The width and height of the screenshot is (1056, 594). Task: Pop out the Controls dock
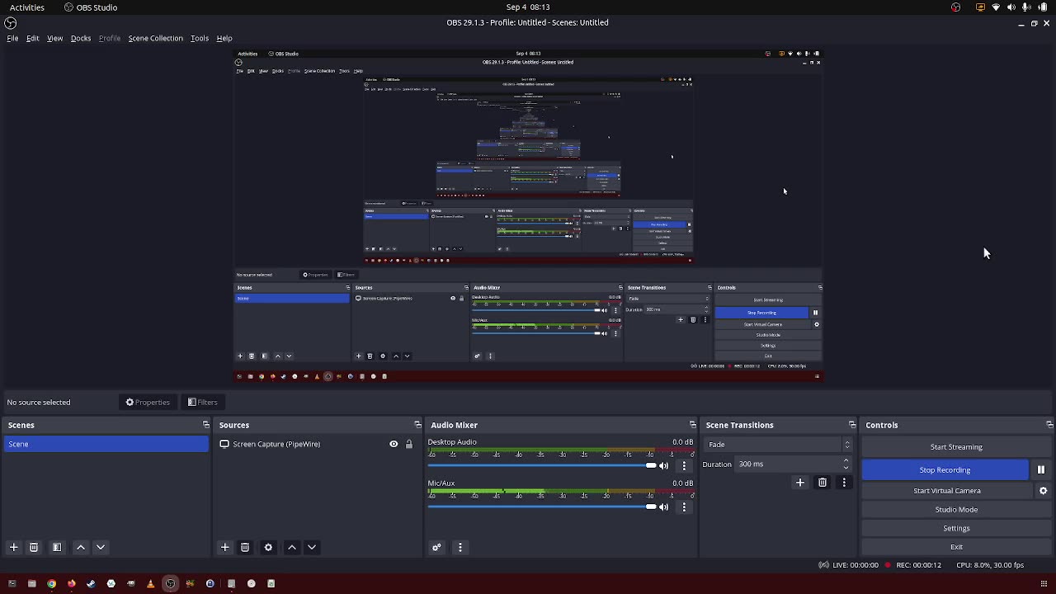tap(1049, 425)
